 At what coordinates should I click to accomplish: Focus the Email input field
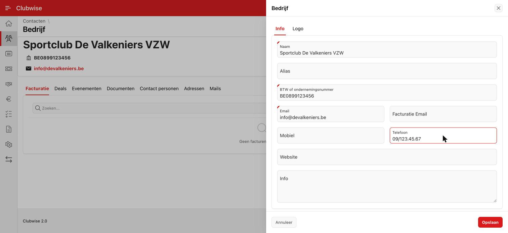pyautogui.click(x=331, y=114)
